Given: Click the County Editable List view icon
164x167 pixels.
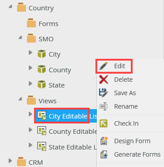Looking at the screenshot, I should point(42,131).
